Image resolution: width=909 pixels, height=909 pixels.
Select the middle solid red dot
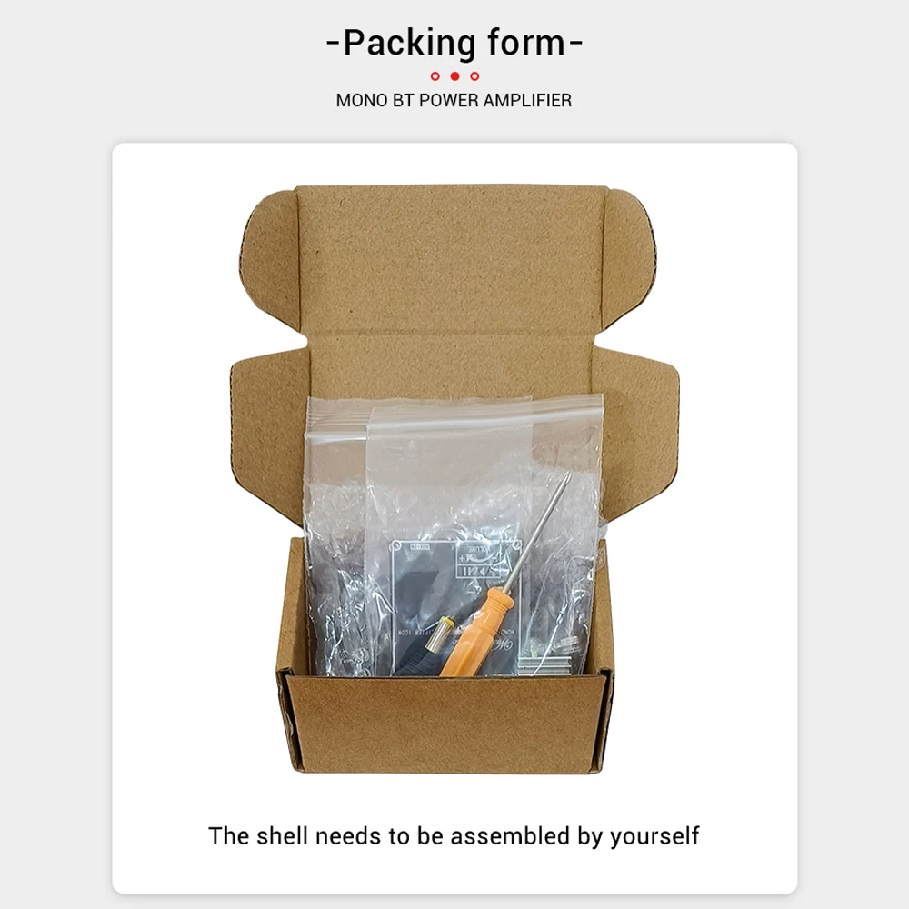pos(455,76)
